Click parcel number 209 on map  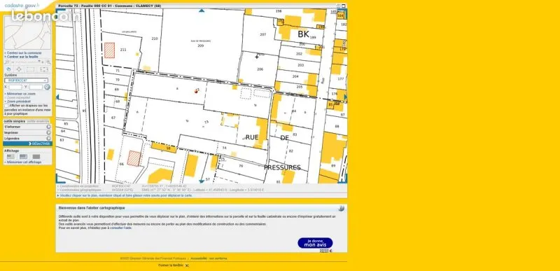pos(200,46)
